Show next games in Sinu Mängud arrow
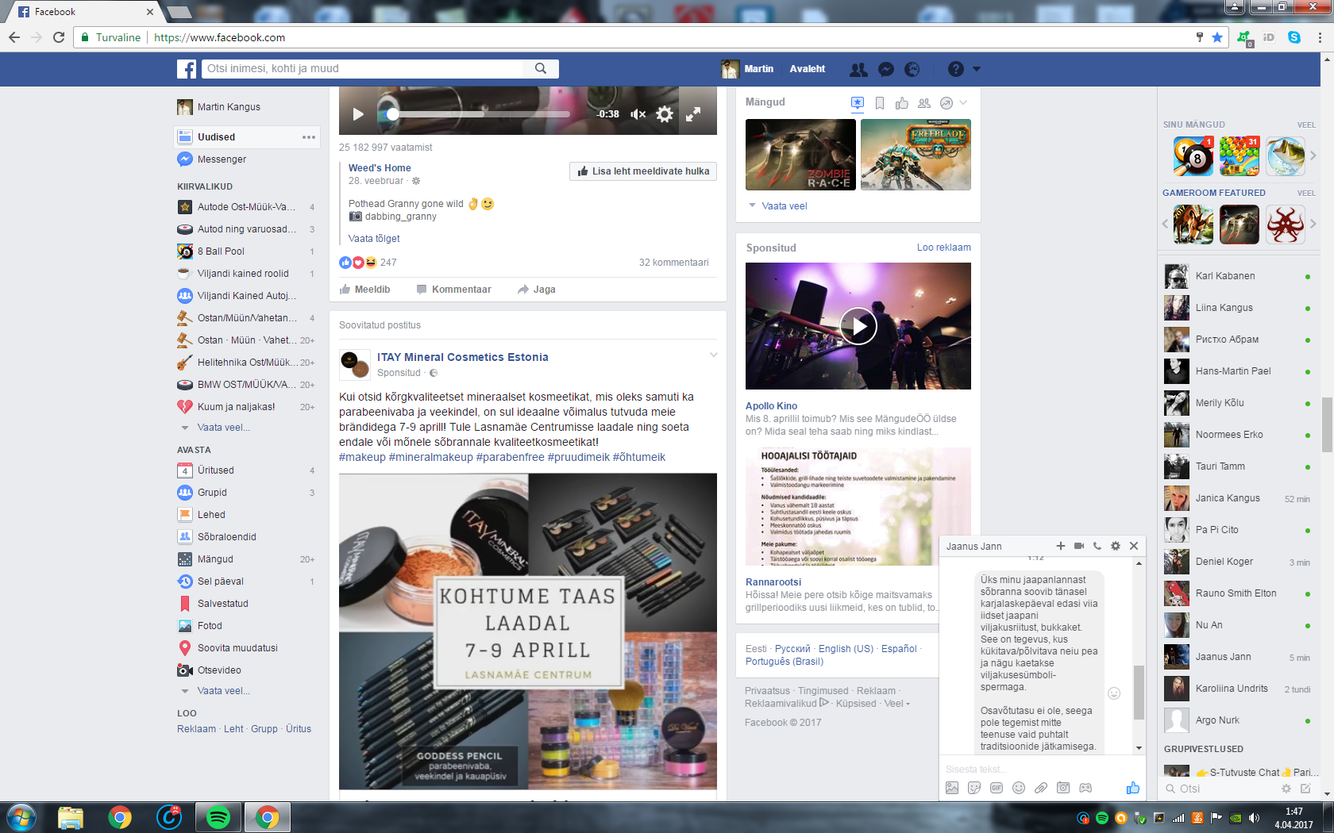The width and height of the screenshot is (1334, 833). tap(1313, 155)
